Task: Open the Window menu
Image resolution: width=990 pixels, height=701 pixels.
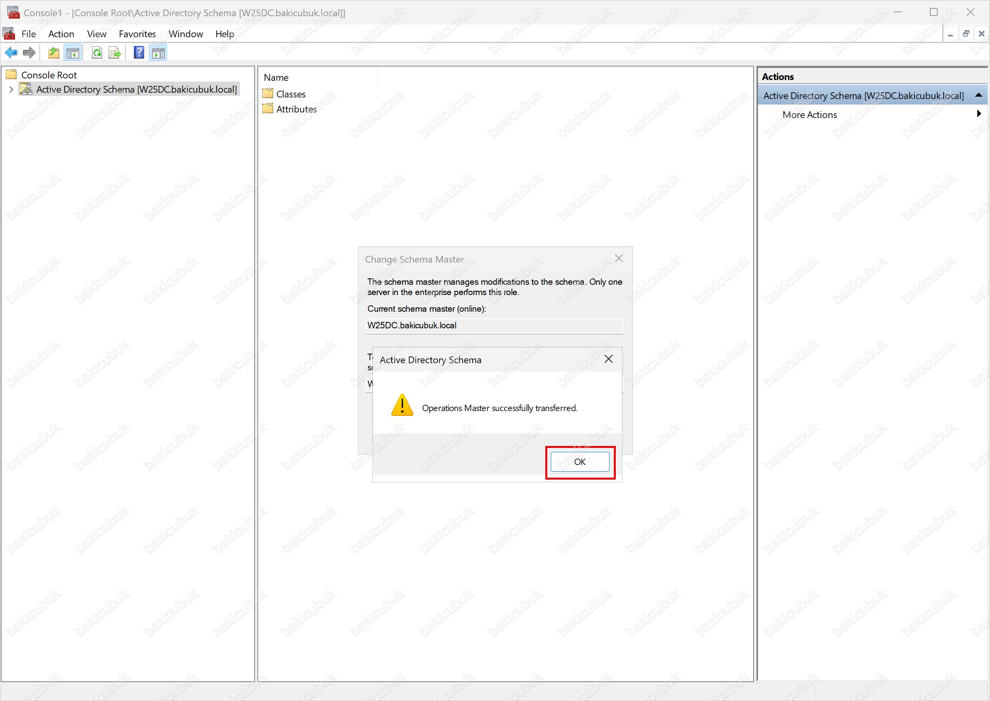Action: pyautogui.click(x=186, y=34)
